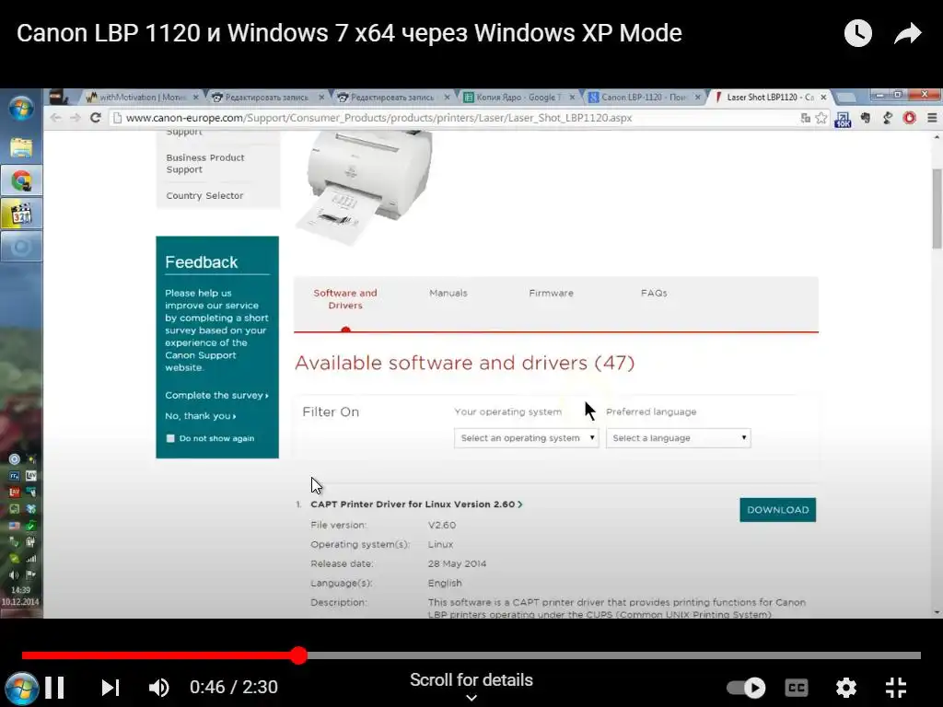Open the video settings gear
The image size is (943, 707).
(x=846, y=687)
